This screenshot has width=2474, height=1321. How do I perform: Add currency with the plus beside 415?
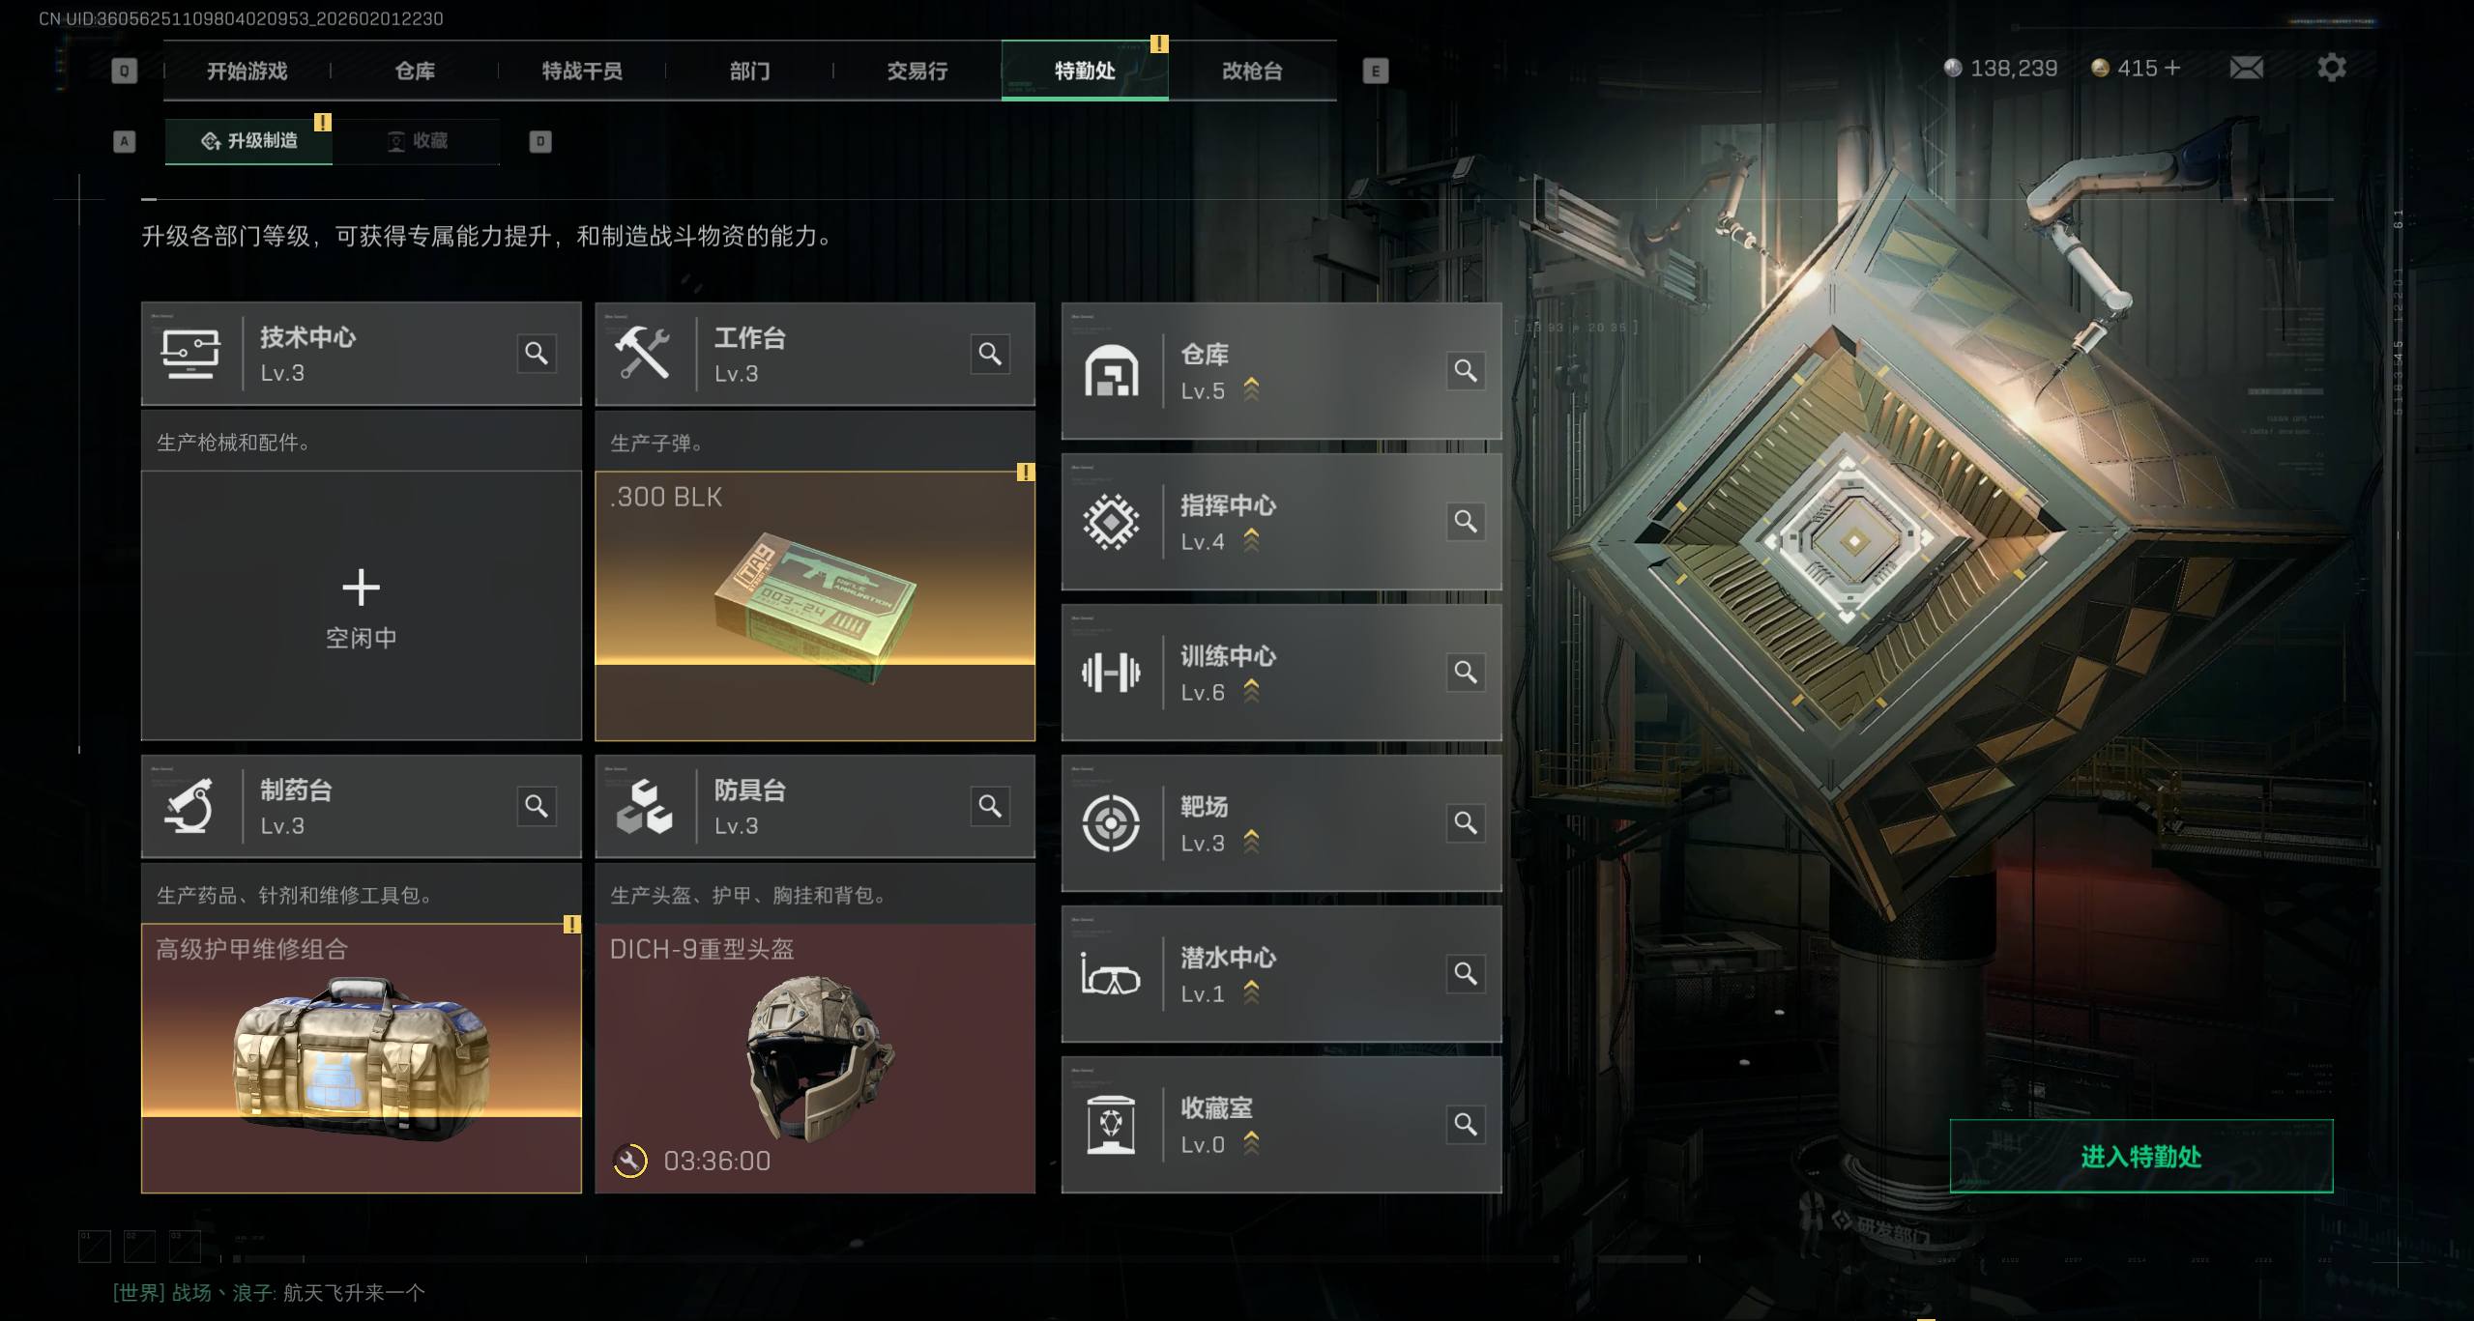(2172, 68)
